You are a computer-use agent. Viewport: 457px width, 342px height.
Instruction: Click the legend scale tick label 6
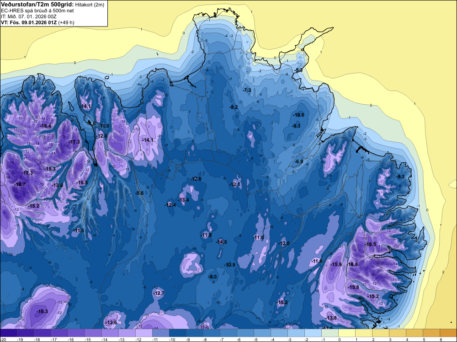tap(441, 339)
